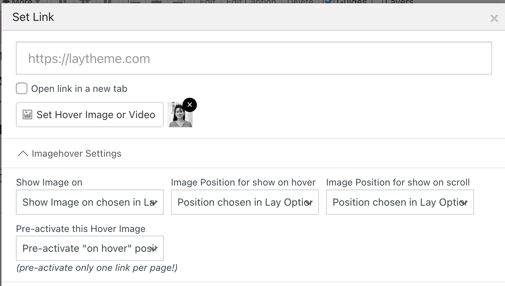Click the image icon in Set Hover button
Screen dimensions: 505x286
pos(27,115)
